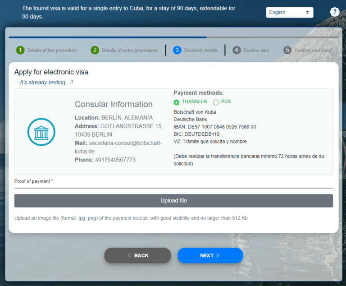Click step 5 gray circle icon

point(287,50)
